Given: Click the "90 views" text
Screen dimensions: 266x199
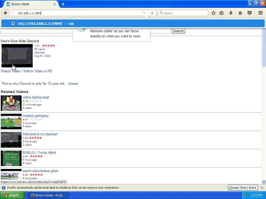Looking at the screenshot, I should coord(39,49).
